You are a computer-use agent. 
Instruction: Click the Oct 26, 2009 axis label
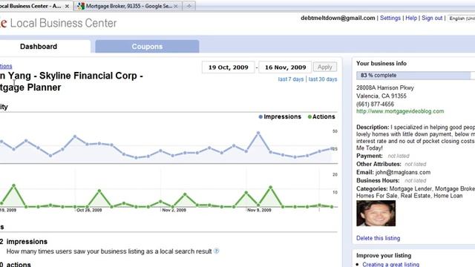tap(89, 210)
